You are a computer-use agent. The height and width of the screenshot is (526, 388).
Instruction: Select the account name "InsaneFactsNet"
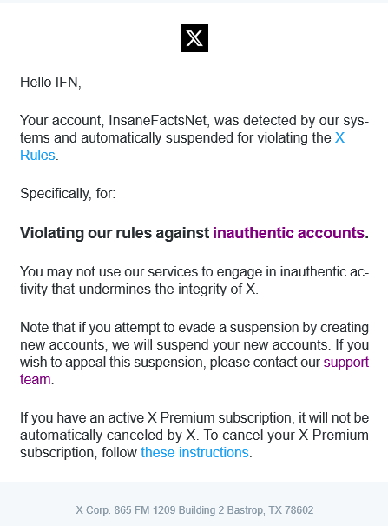tap(157, 121)
